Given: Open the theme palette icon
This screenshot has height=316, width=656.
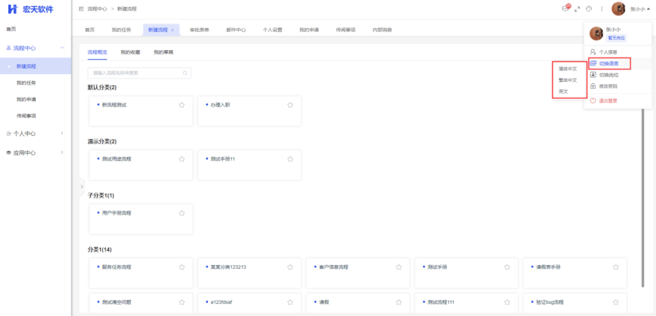Looking at the screenshot, I should click(588, 9).
